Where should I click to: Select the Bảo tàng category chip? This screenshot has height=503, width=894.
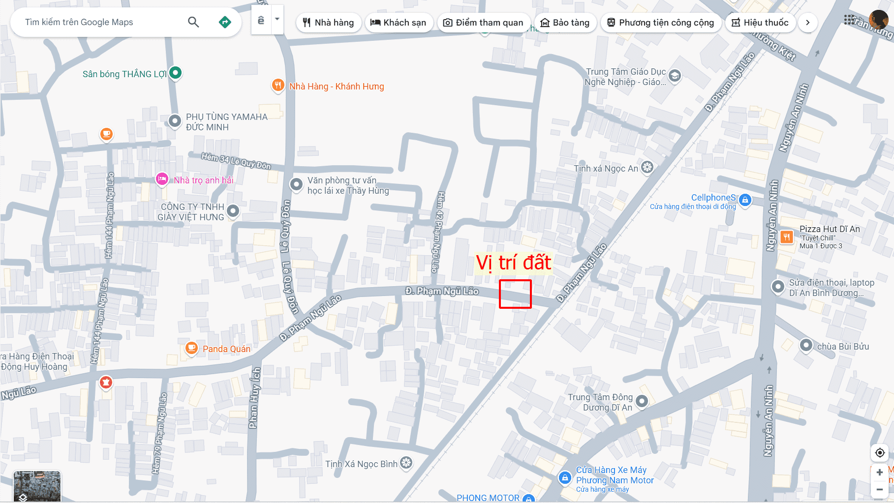(565, 23)
